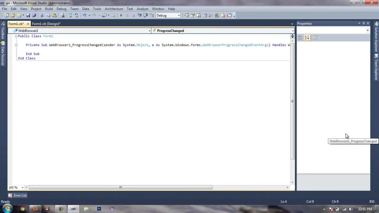
Task: Open the WebBrowser1 object dropdown
Action: 150,30
